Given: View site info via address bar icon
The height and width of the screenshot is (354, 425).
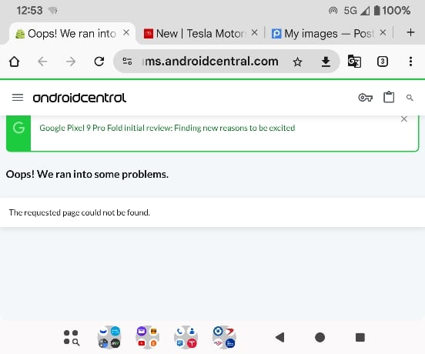Looking at the screenshot, I should coord(127,62).
